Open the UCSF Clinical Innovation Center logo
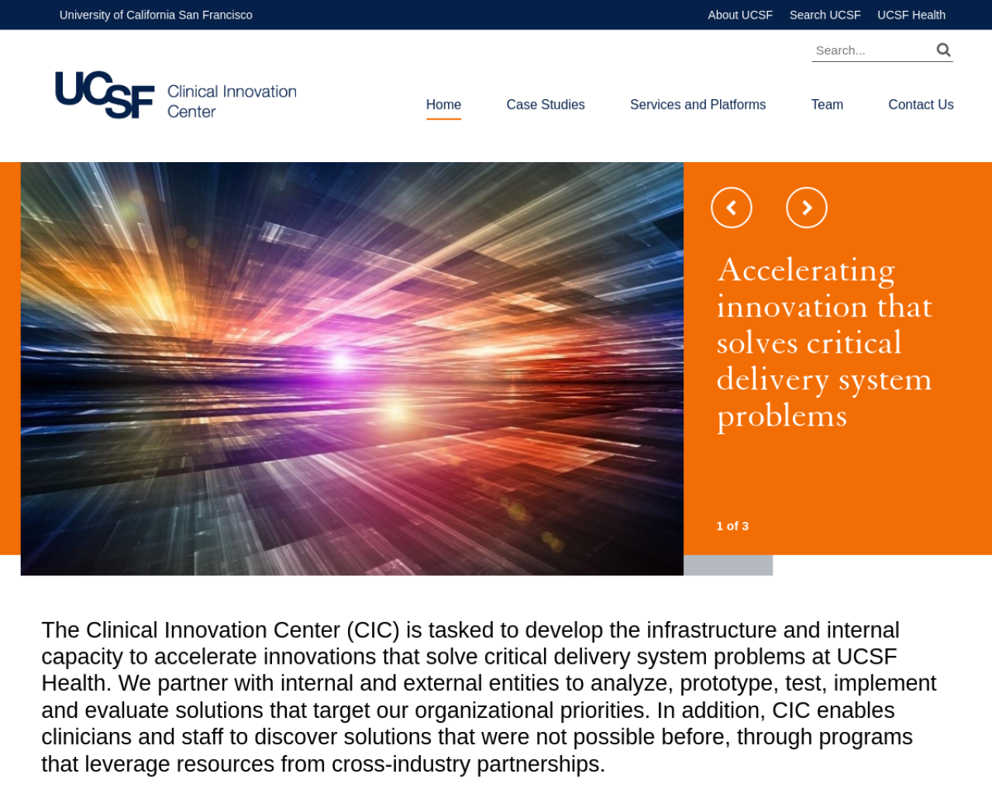992x794 pixels. point(176,95)
